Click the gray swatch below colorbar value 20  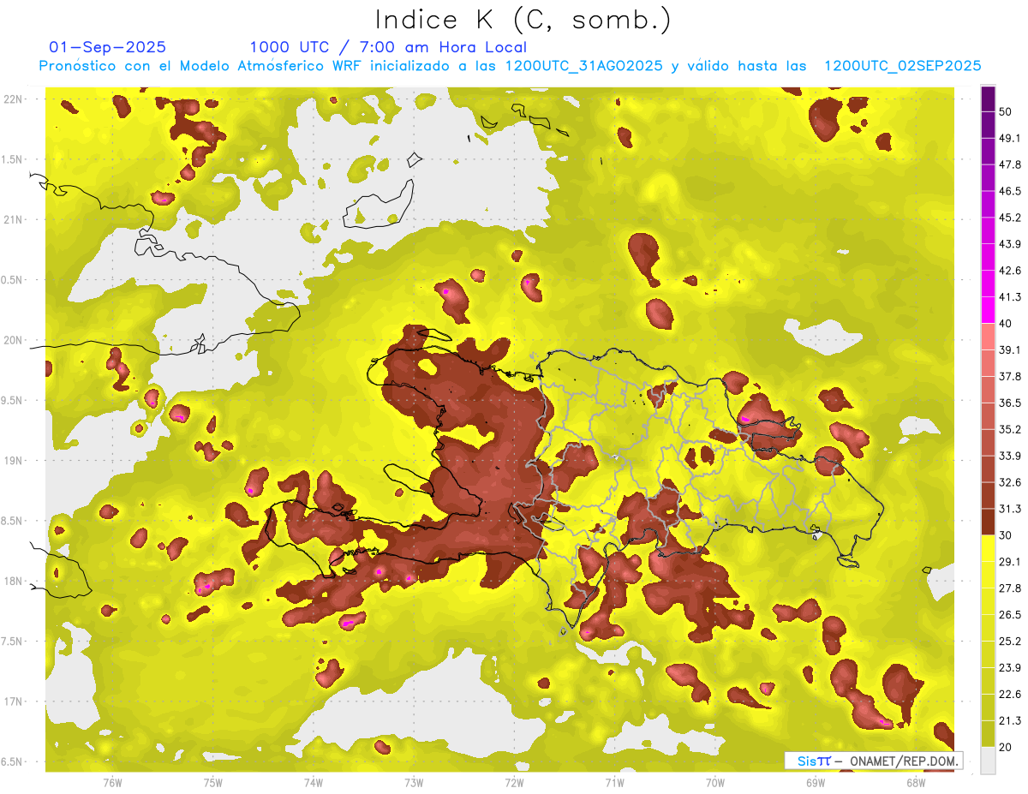[988, 760]
